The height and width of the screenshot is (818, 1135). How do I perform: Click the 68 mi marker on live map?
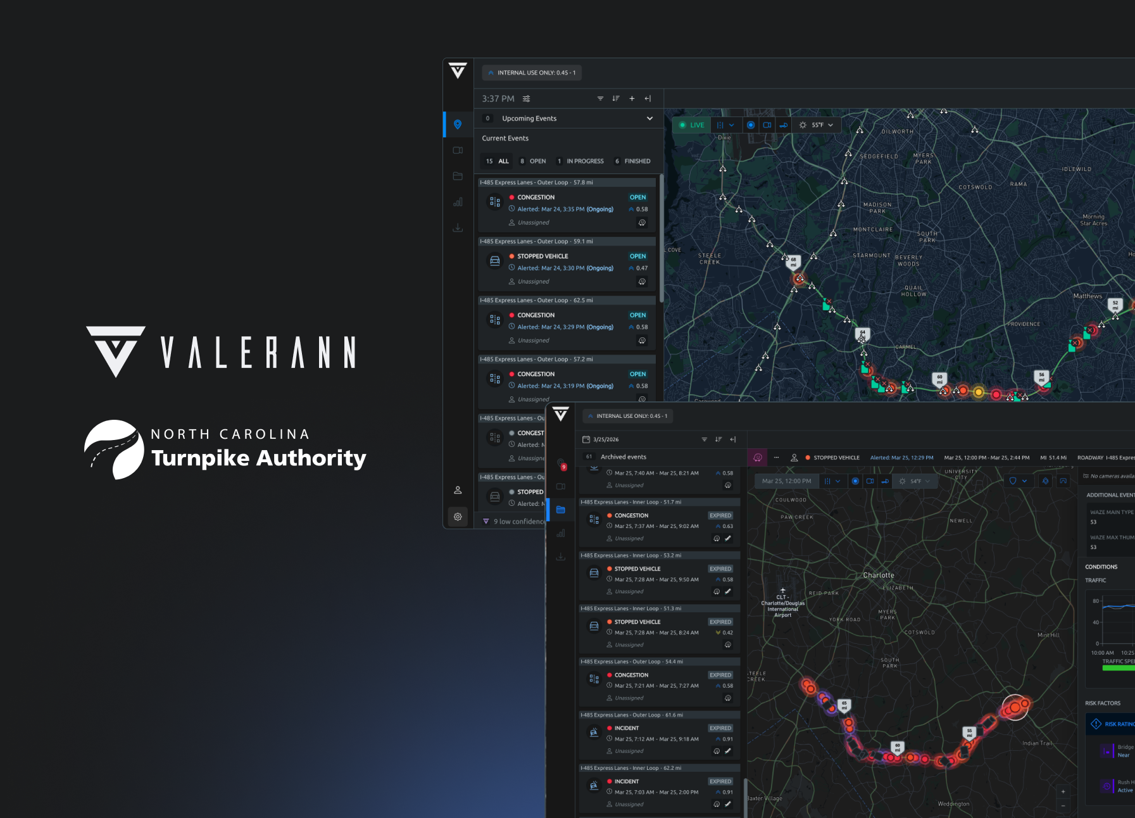pyautogui.click(x=793, y=261)
